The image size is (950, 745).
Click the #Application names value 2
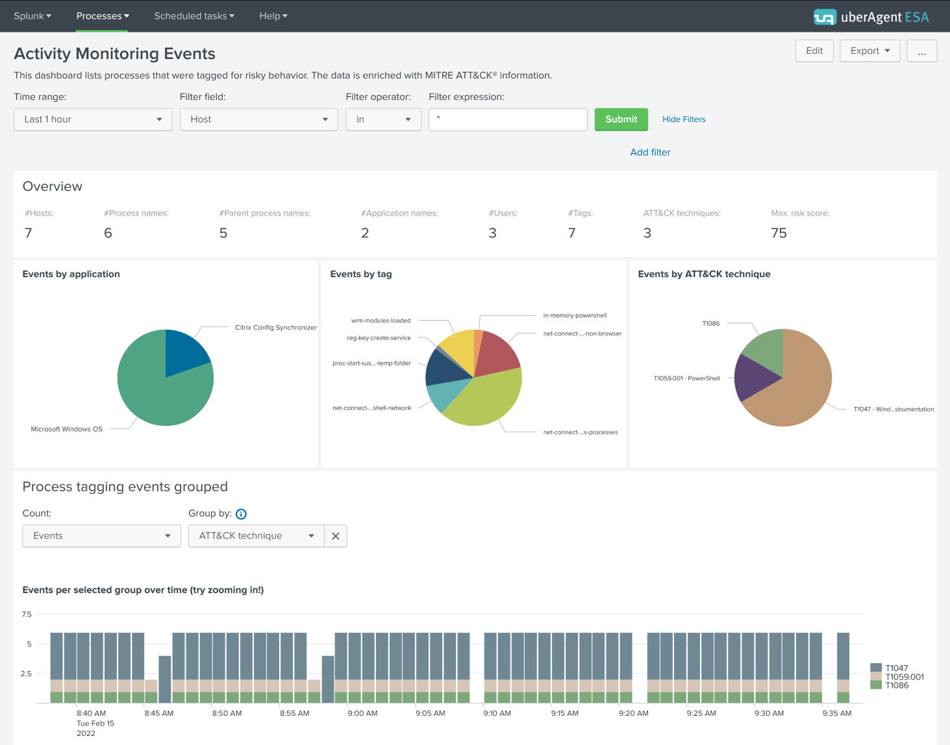click(365, 233)
